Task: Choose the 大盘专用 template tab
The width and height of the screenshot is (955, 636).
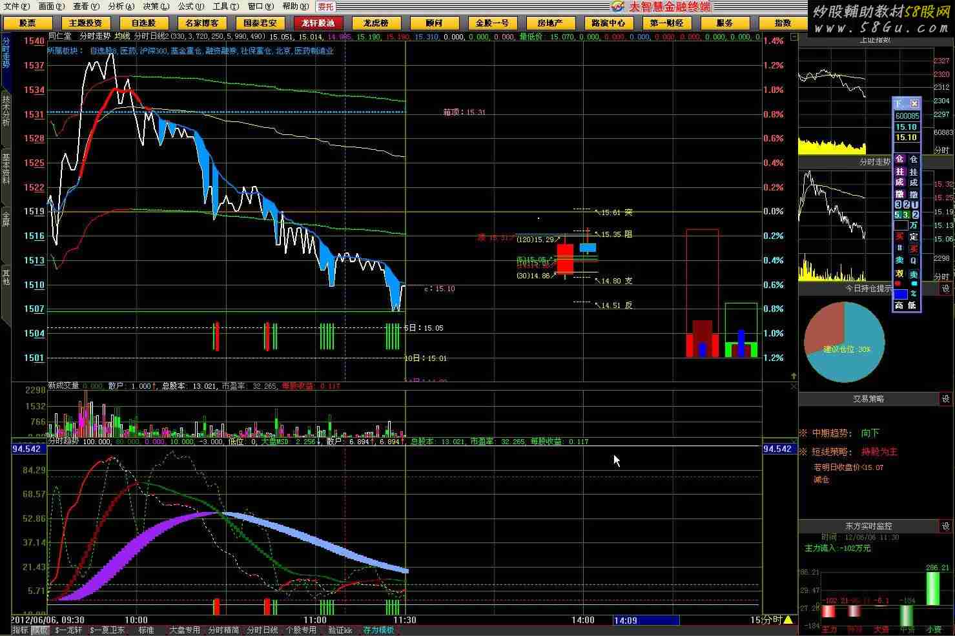Action: [185, 630]
